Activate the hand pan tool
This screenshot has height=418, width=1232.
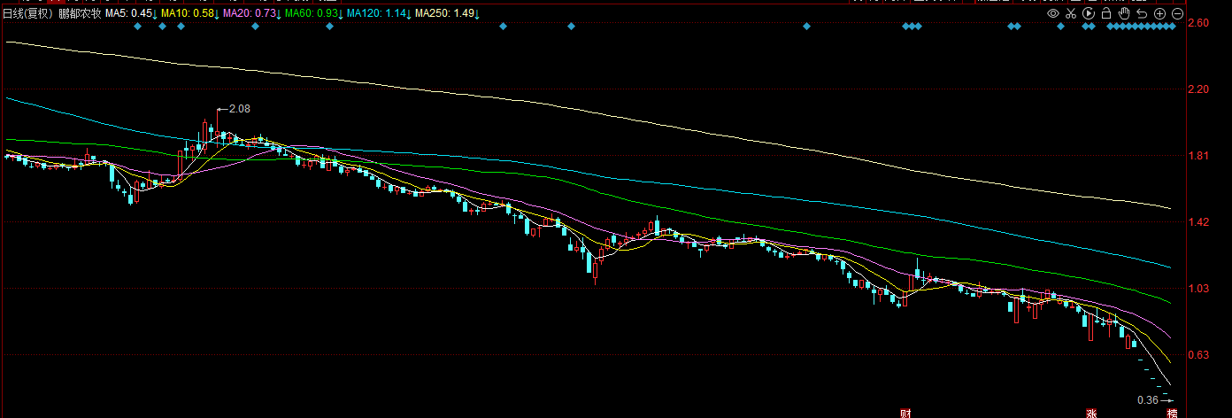[x=1124, y=14]
